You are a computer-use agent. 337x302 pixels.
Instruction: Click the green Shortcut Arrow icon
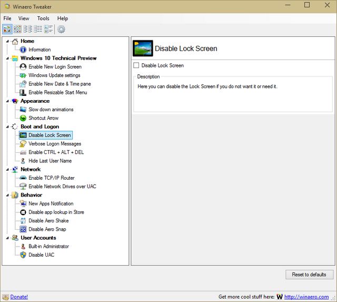coord(23,118)
